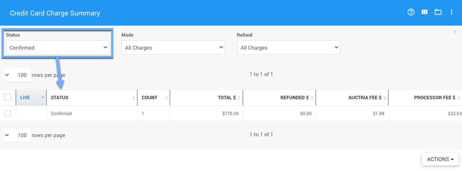Sort by the Count column arrows
Screen dimensions: 462x172
[166, 98]
